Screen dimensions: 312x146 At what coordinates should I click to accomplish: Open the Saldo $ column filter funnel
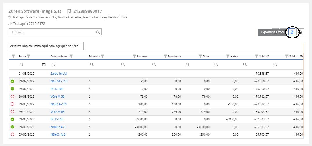pyautogui.click(x=256, y=56)
